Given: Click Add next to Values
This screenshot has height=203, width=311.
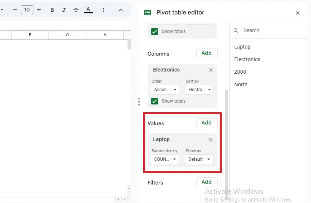Looking at the screenshot, I should tap(206, 123).
